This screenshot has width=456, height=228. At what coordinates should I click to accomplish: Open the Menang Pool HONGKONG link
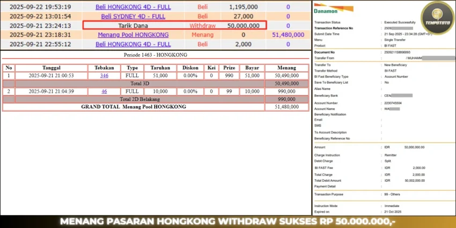(133, 35)
